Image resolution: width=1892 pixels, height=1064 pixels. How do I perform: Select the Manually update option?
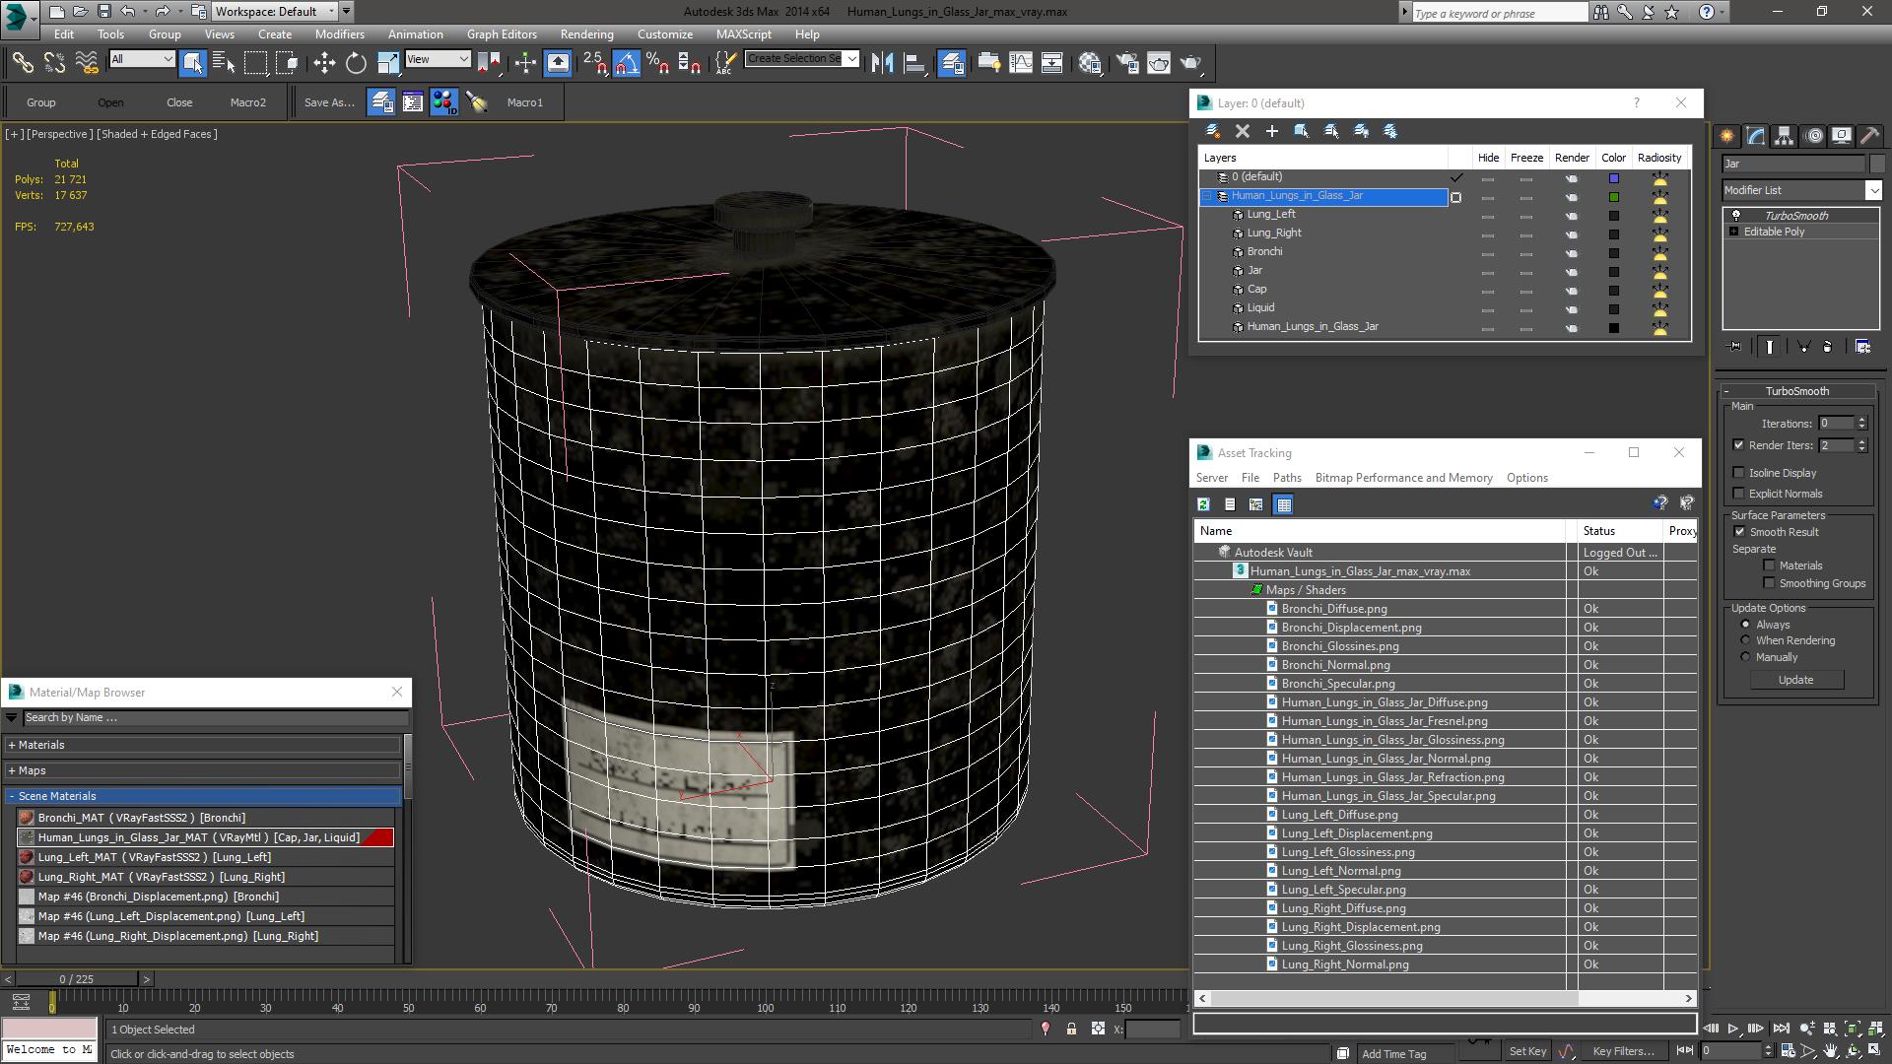point(1745,657)
